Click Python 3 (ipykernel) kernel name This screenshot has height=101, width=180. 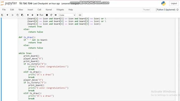click(166, 10)
